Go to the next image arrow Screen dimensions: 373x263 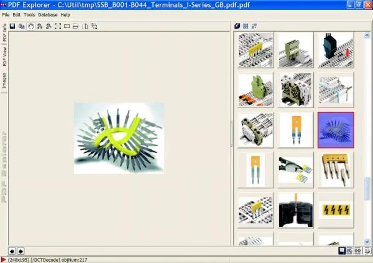pyautogui.click(x=20, y=251)
